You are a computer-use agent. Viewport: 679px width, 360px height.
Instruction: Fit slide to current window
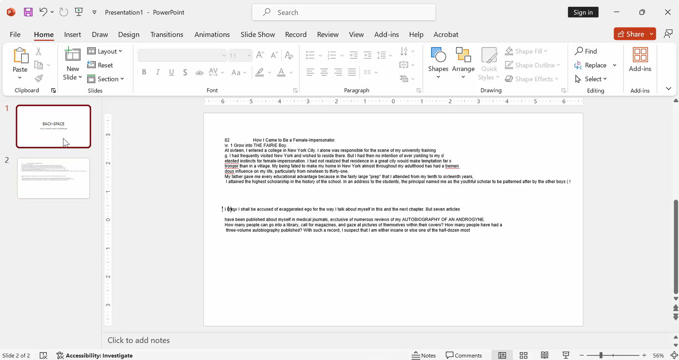point(674,355)
